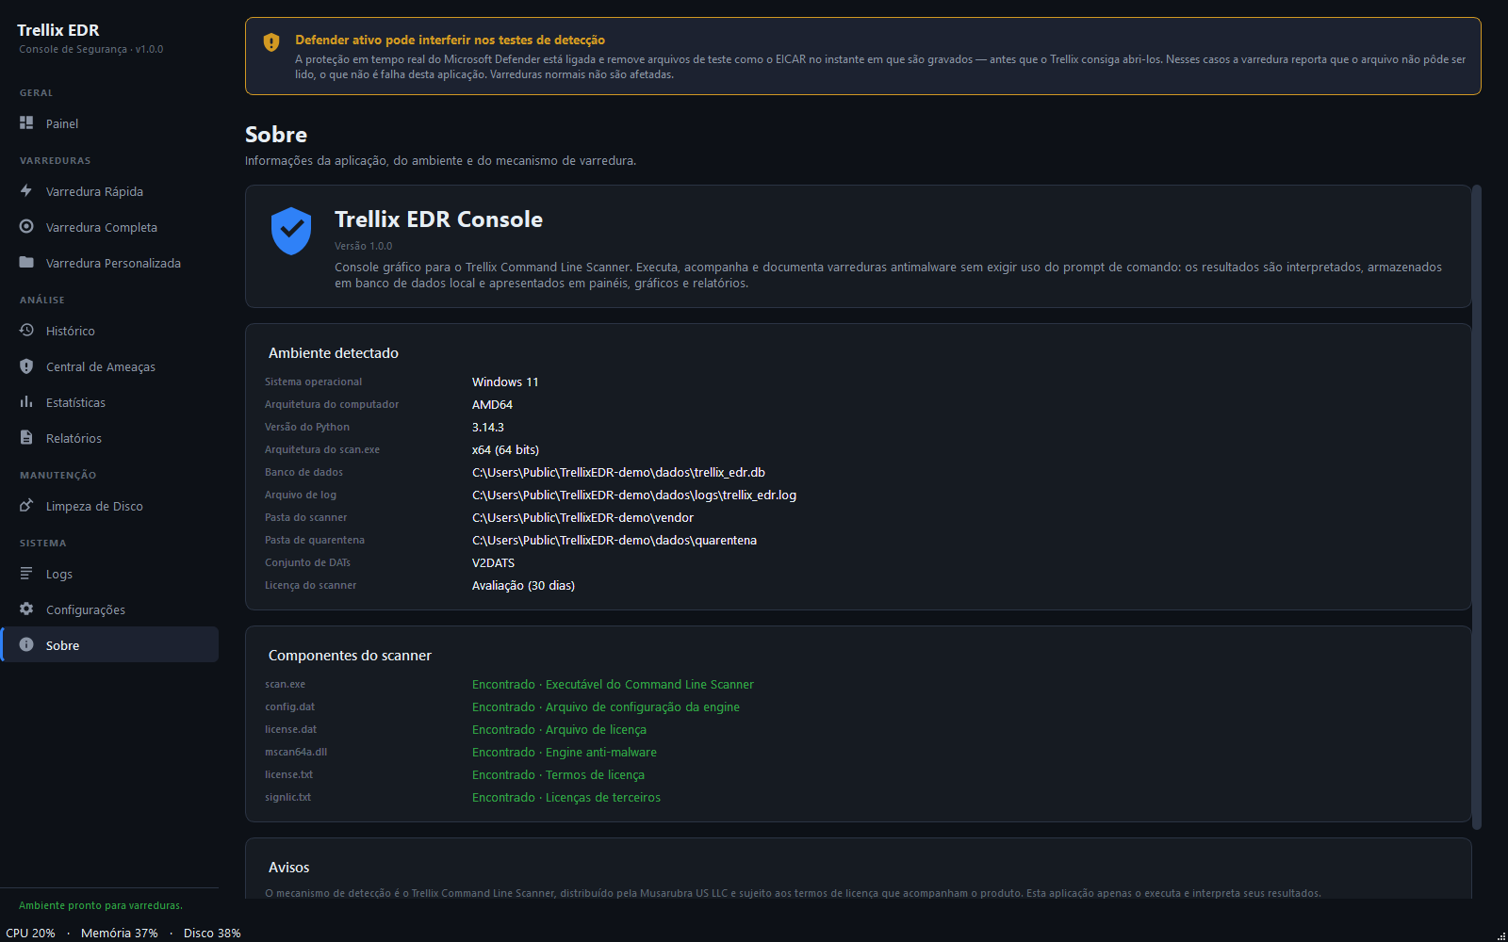Click the Avaliação (30 dias) license value
Viewport: 1508px width, 942px height.
point(523,585)
